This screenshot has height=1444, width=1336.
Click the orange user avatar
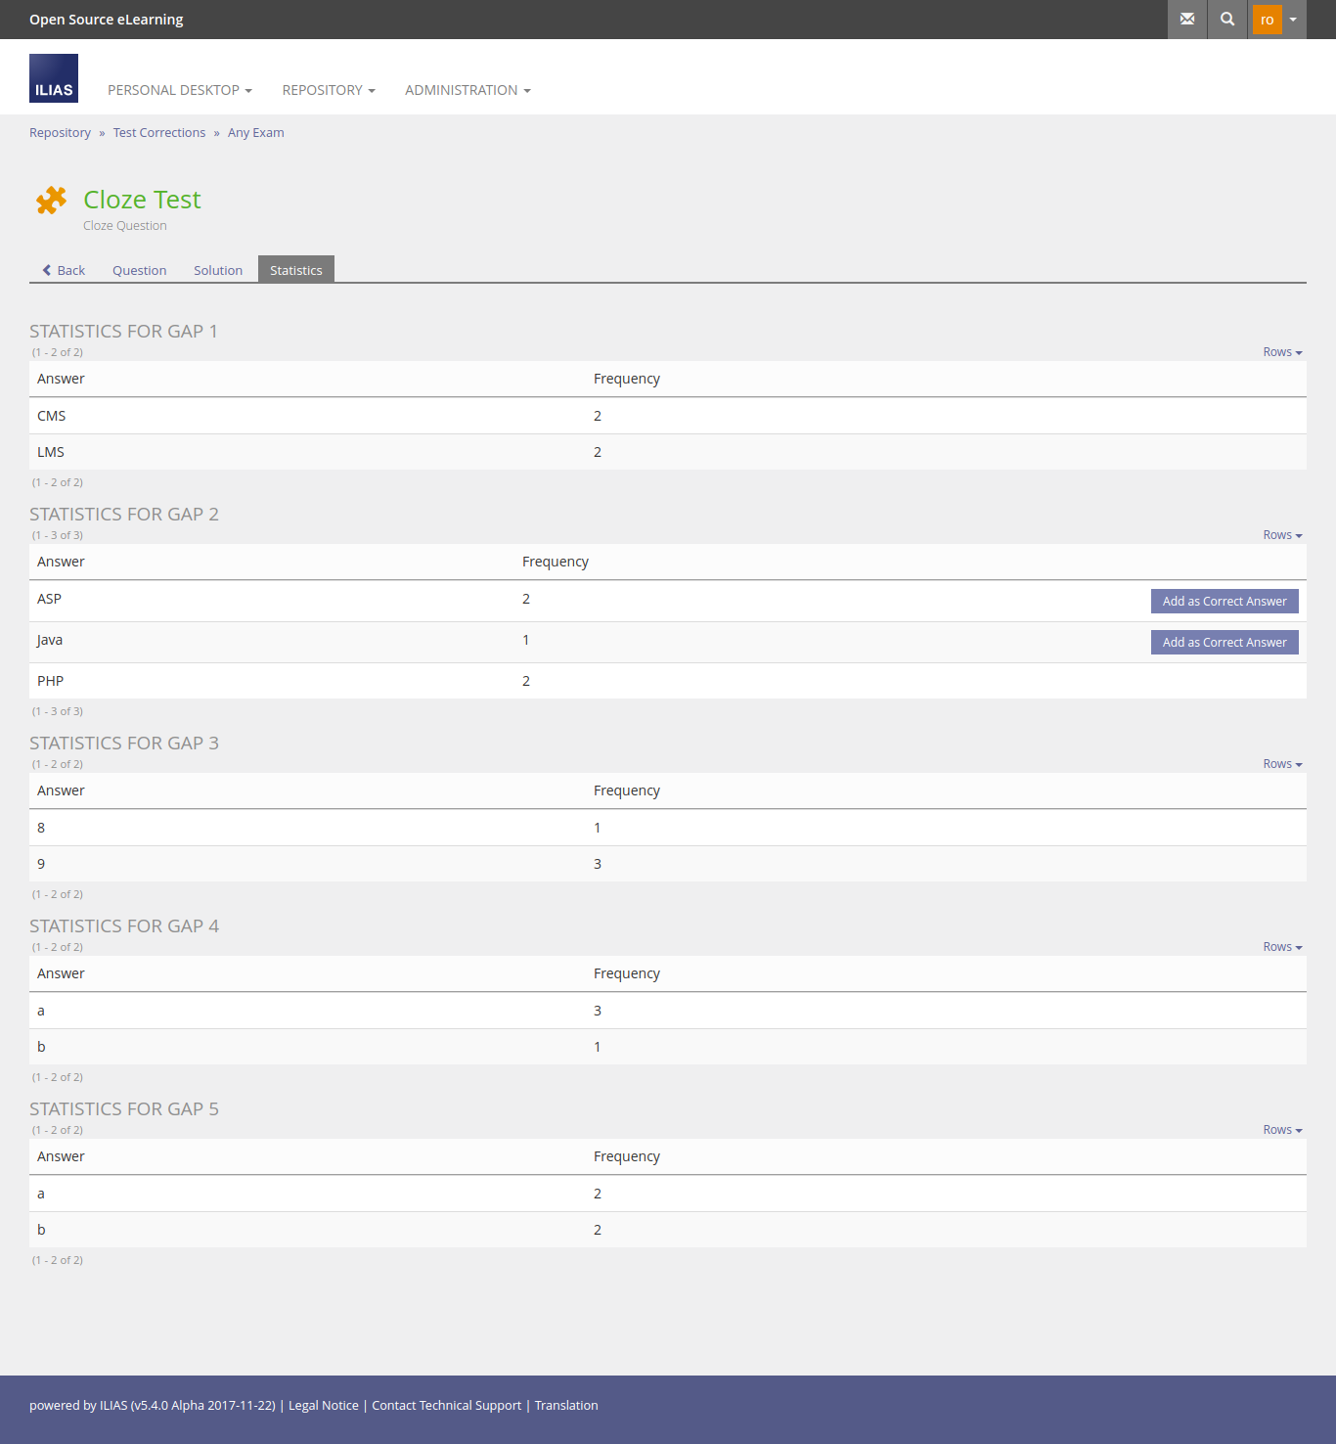click(1267, 20)
